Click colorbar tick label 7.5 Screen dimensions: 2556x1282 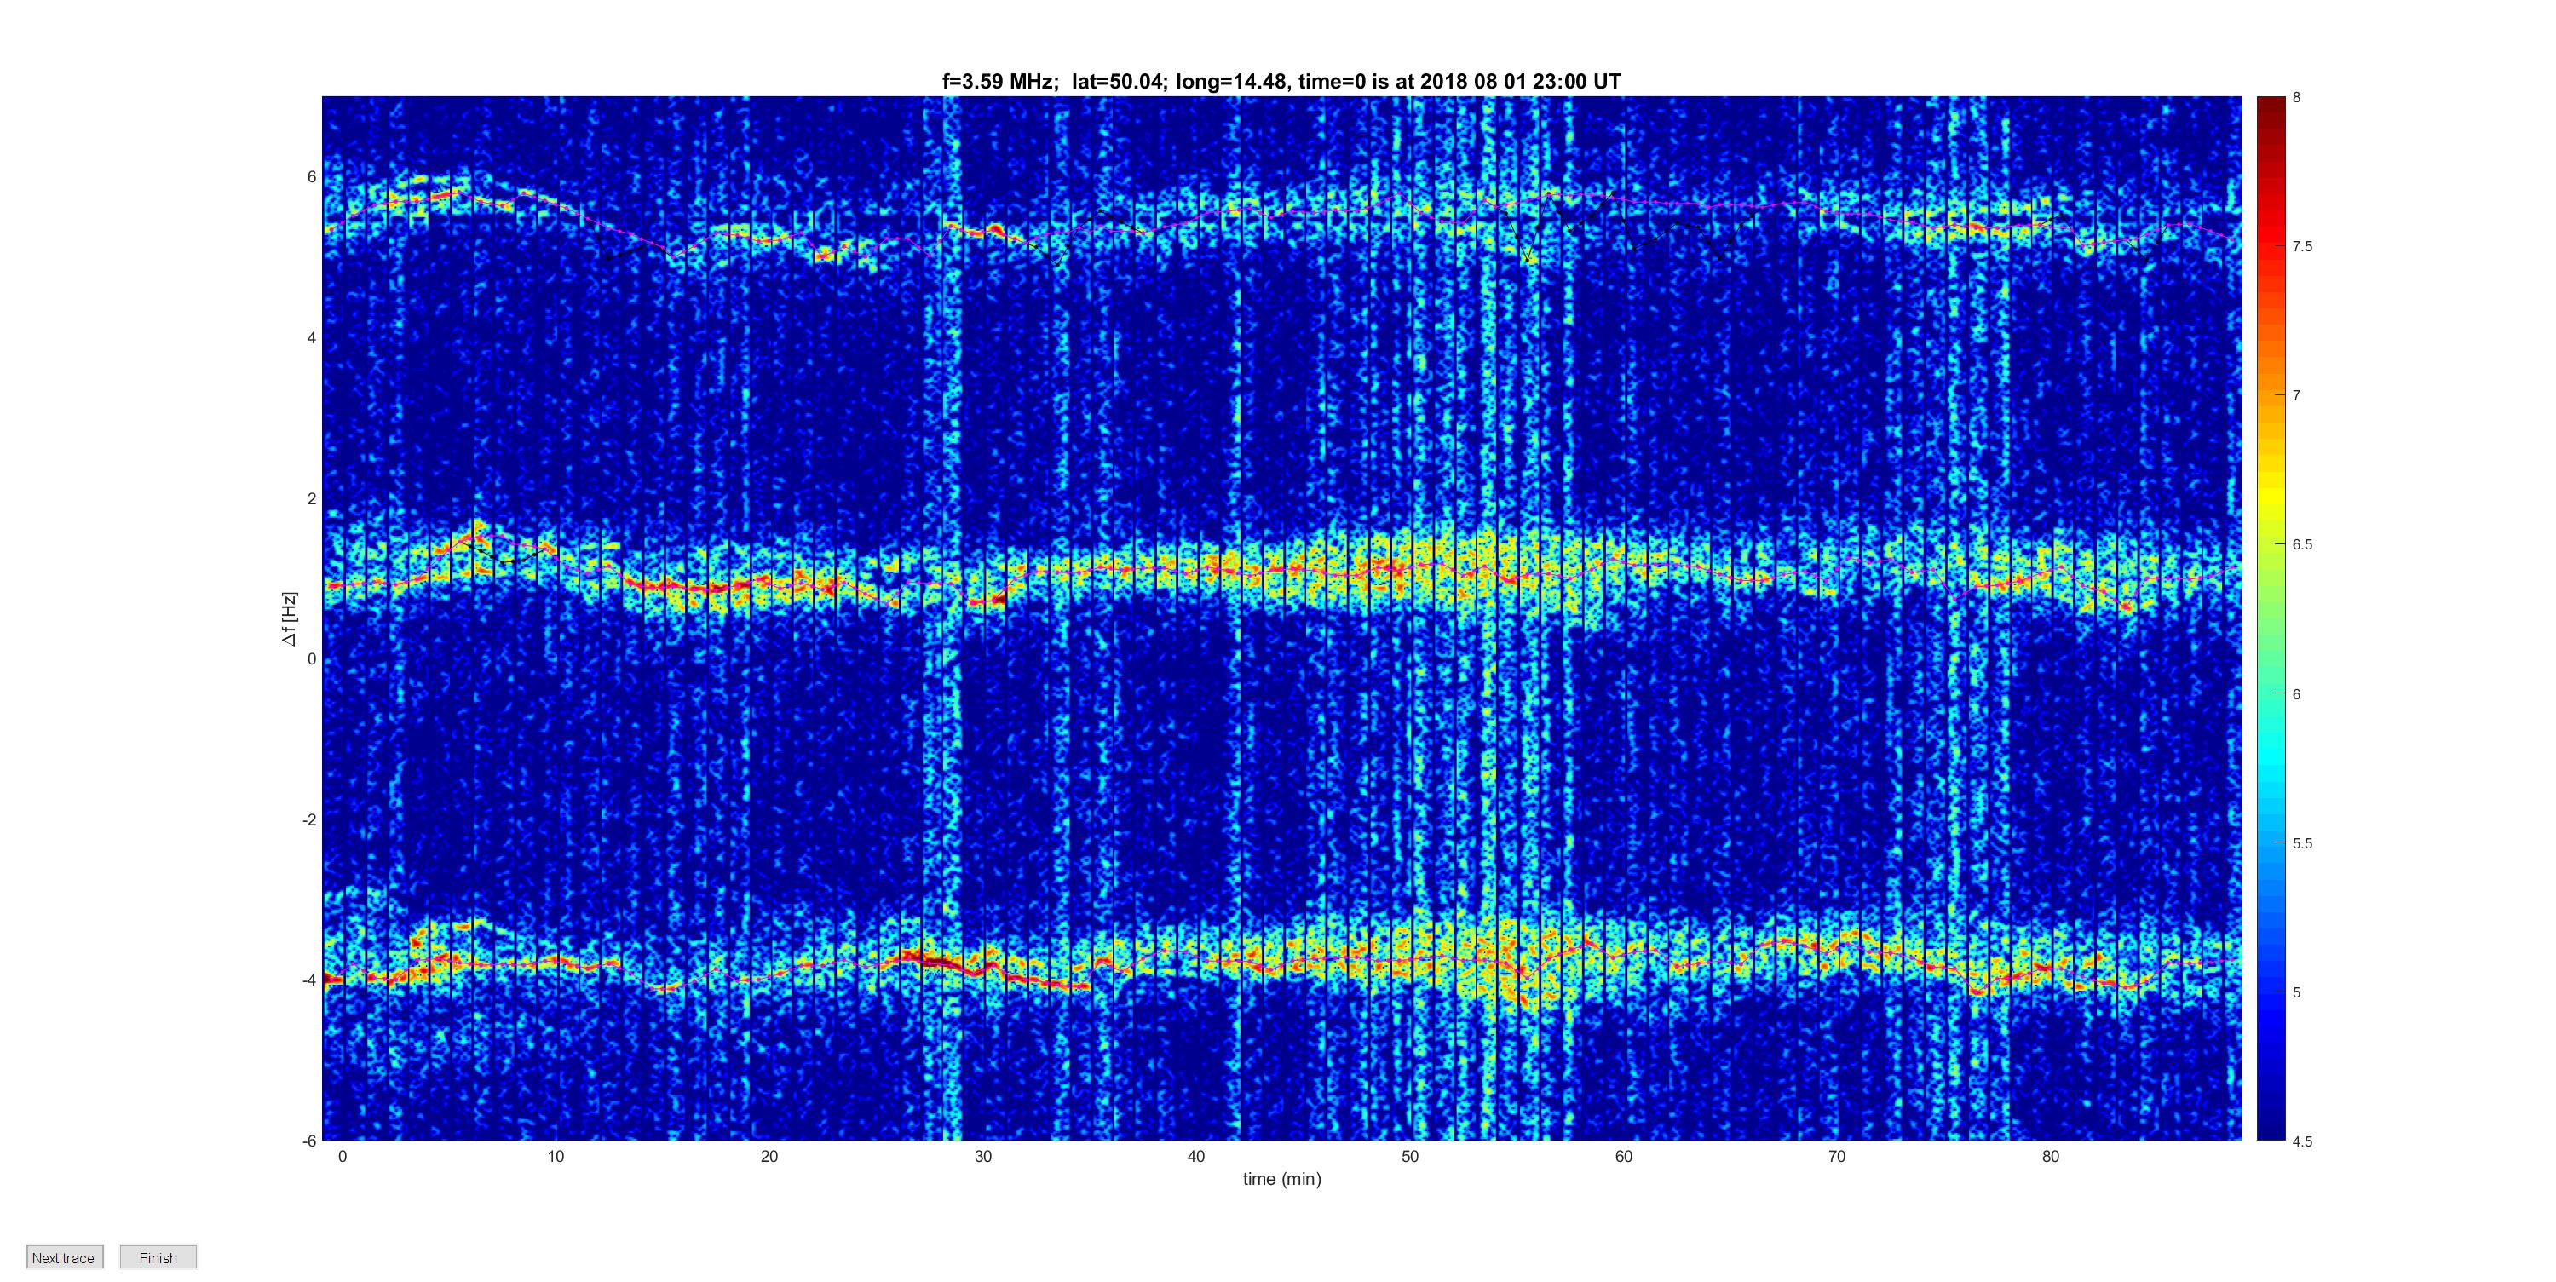(x=2302, y=246)
